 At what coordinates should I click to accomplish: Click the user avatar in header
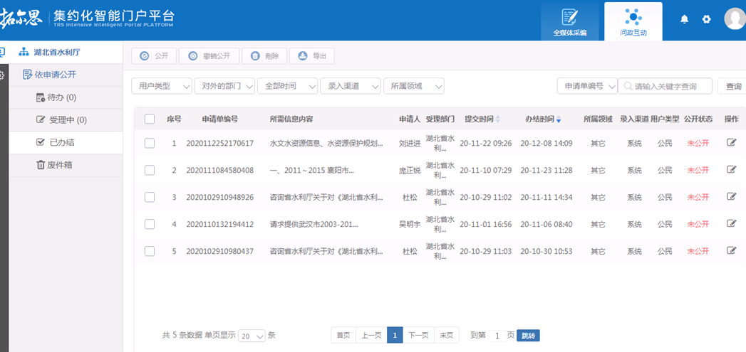pyautogui.click(x=735, y=18)
